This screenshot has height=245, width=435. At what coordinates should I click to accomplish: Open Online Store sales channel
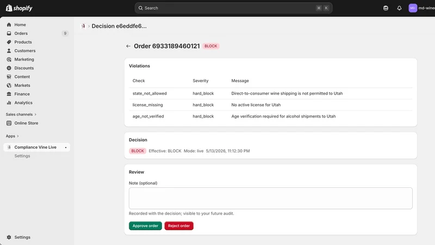[26, 123]
